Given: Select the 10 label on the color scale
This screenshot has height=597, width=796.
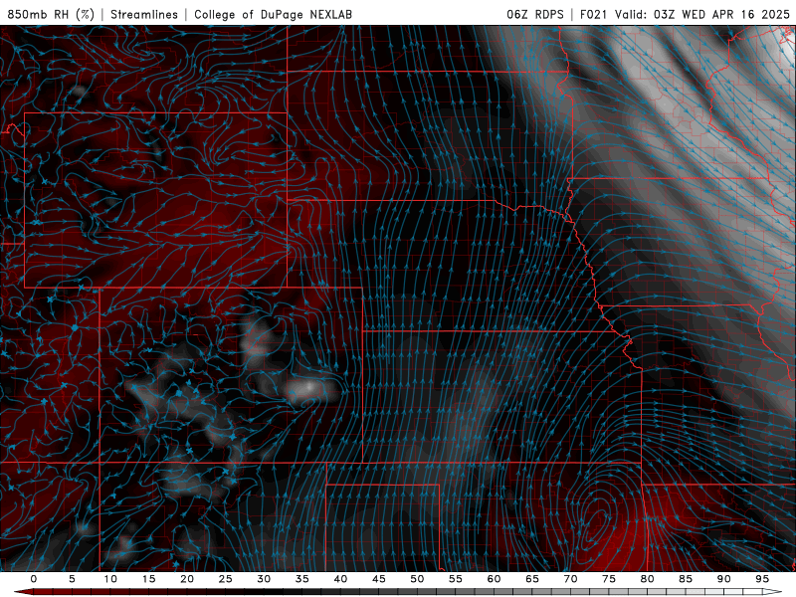Looking at the screenshot, I should (110, 579).
